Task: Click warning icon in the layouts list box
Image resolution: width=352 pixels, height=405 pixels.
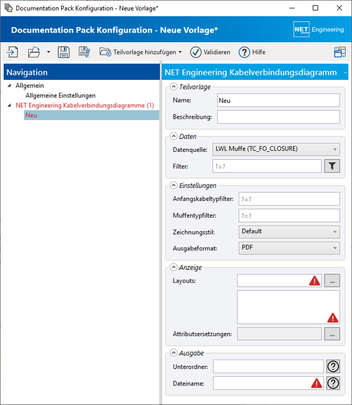Action: tap(333, 318)
